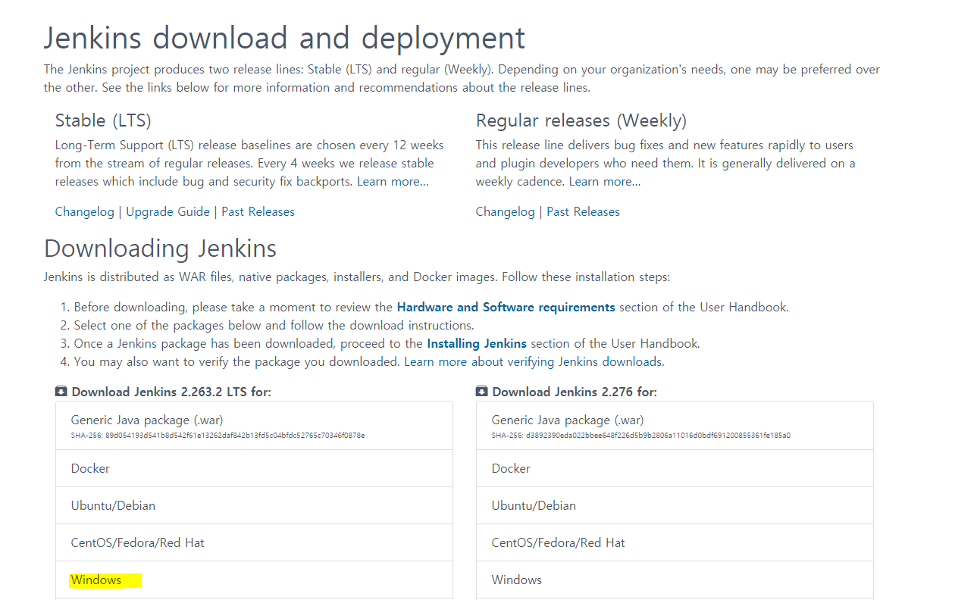
Task: Download LTS Generic Java package (.war)
Action: pyautogui.click(x=254, y=426)
